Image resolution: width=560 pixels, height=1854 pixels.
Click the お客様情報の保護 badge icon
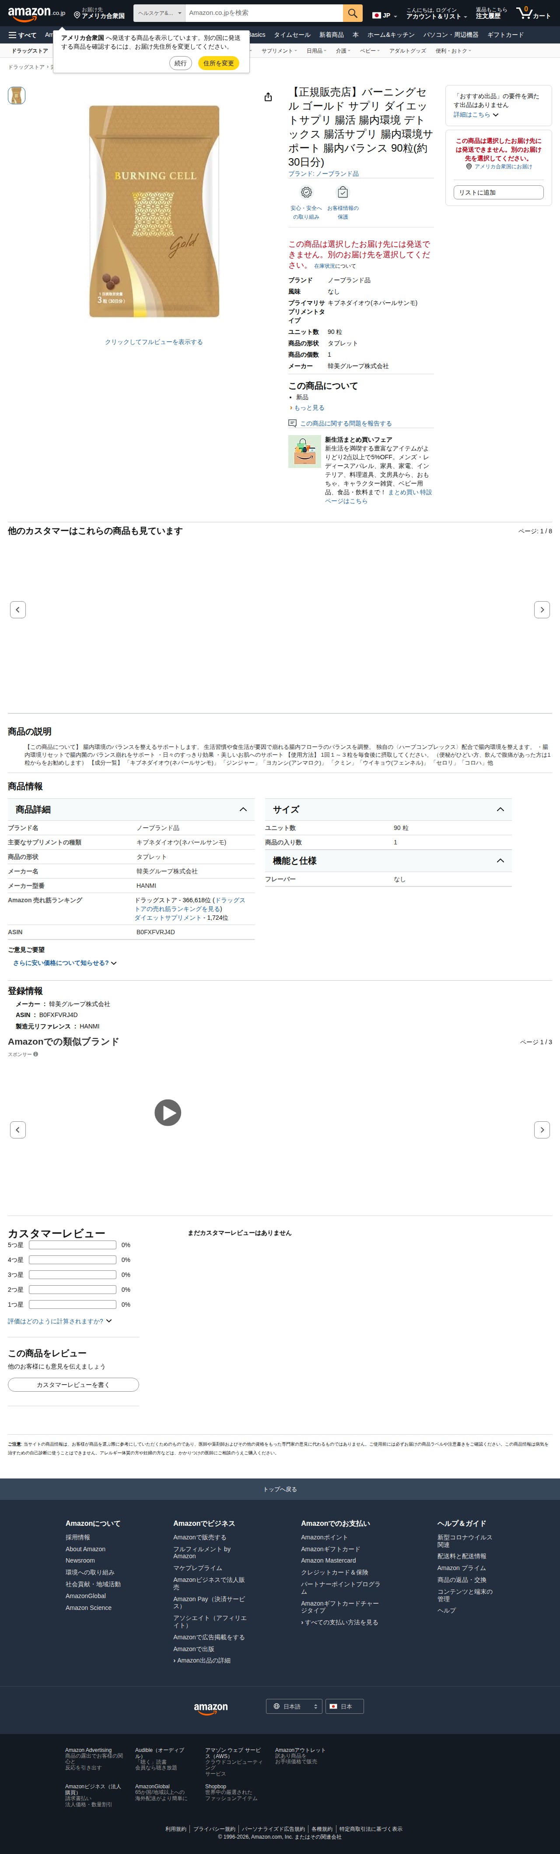(343, 192)
